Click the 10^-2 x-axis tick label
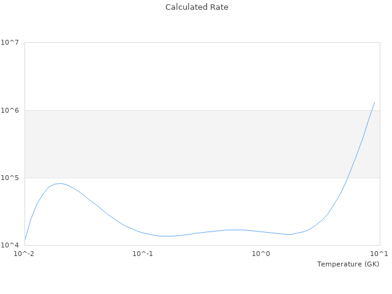392x294 pixels. pos(24,254)
